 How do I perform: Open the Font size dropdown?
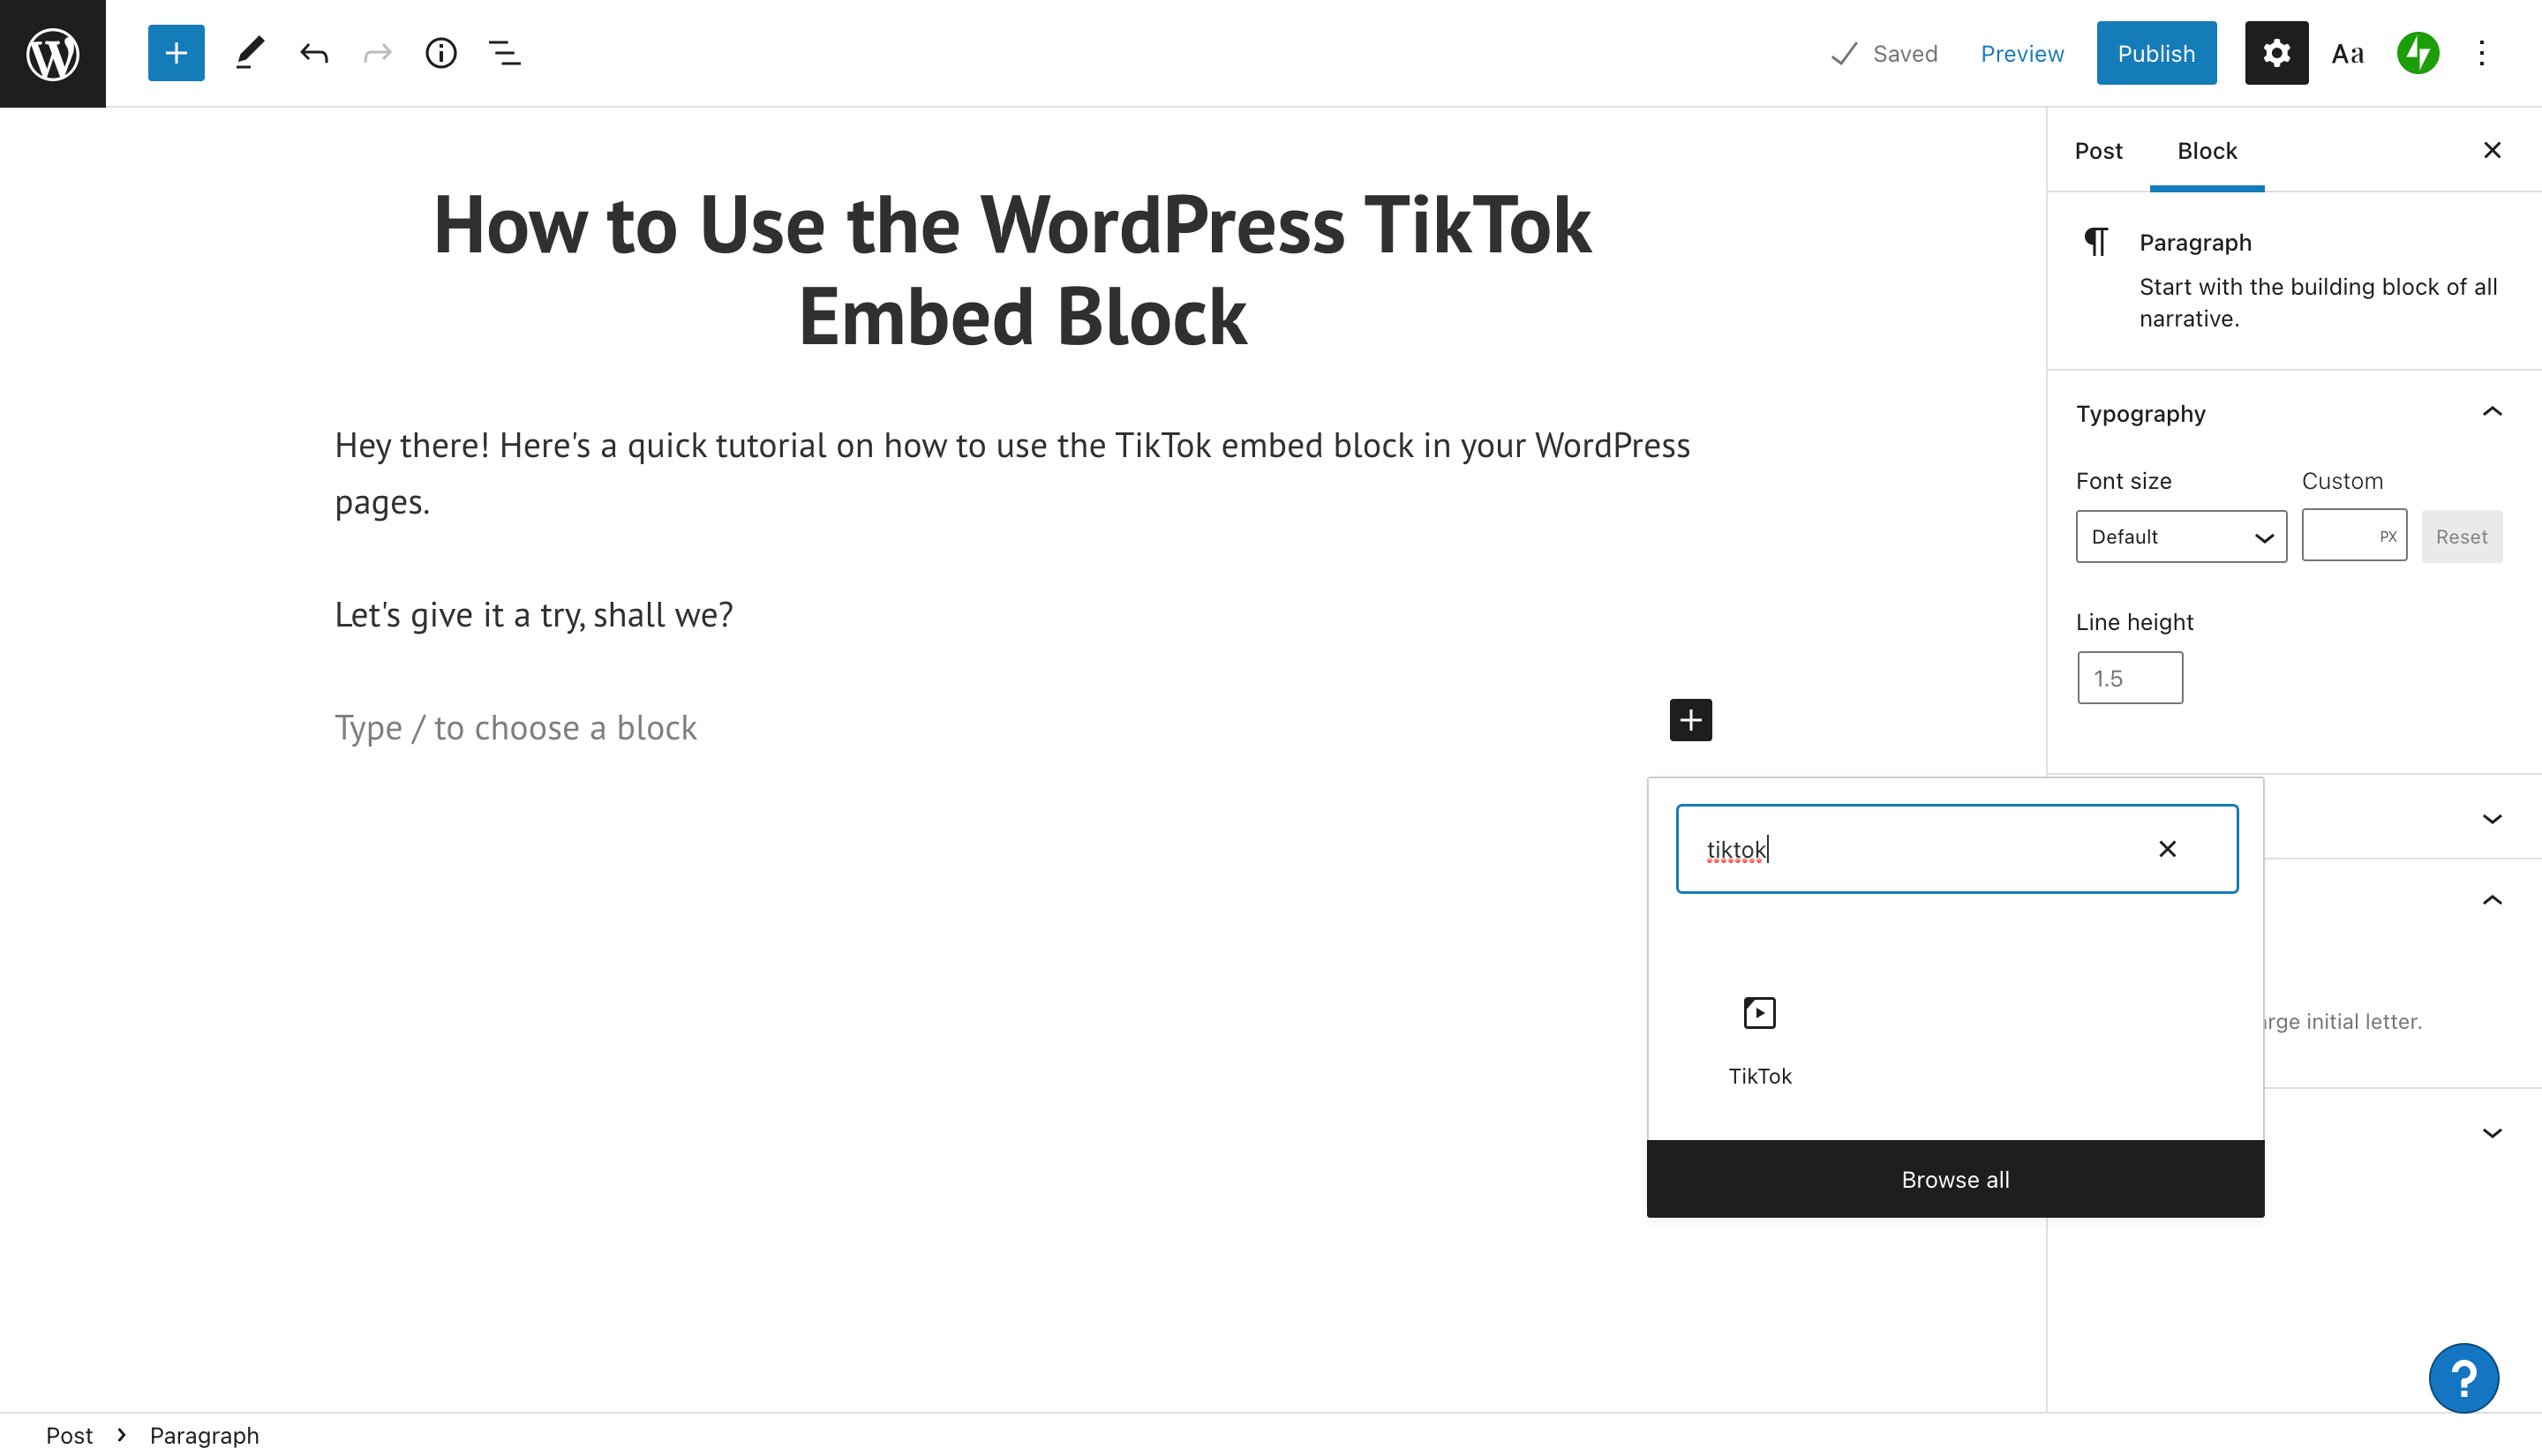click(2180, 537)
